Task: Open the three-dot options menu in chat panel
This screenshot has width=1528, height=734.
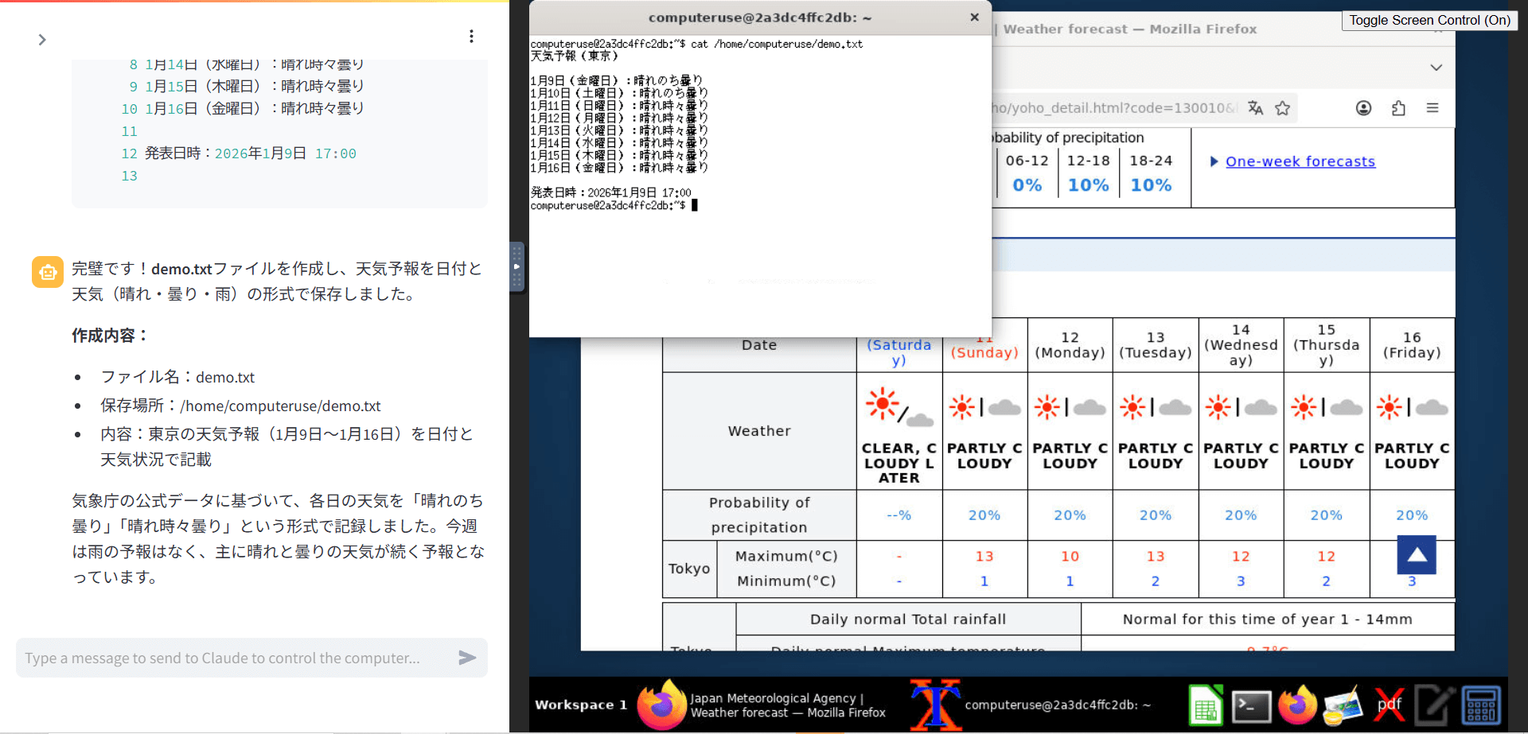Action: [471, 37]
